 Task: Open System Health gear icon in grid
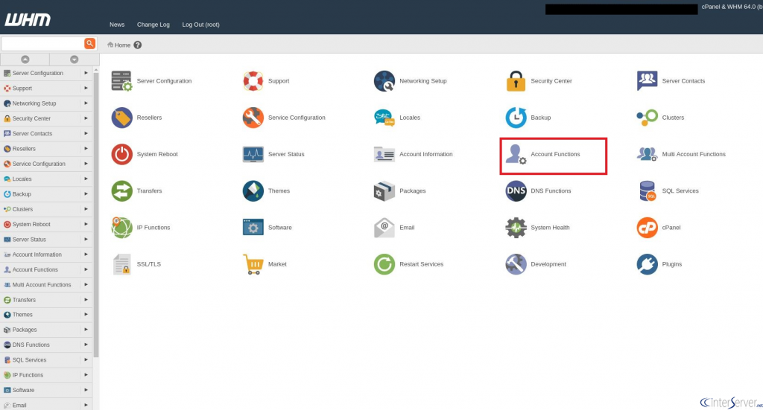[516, 228]
